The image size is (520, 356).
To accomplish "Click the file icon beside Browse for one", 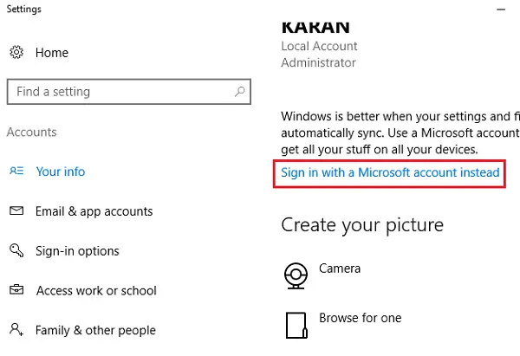I will coord(296,323).
